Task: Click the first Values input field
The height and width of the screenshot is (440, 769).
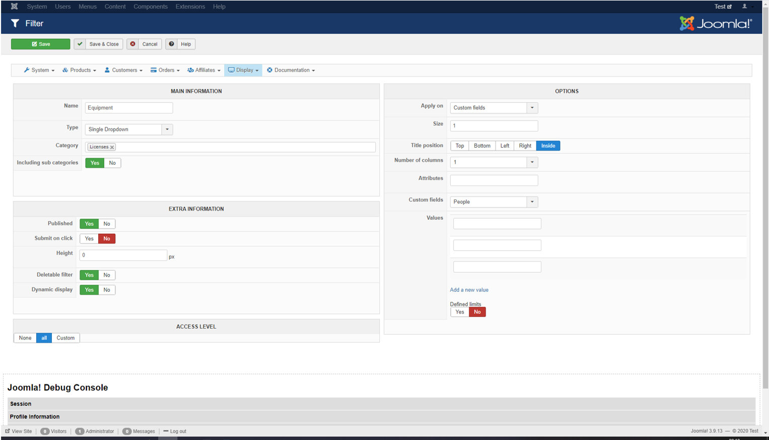Action: (x=497, y=224)
